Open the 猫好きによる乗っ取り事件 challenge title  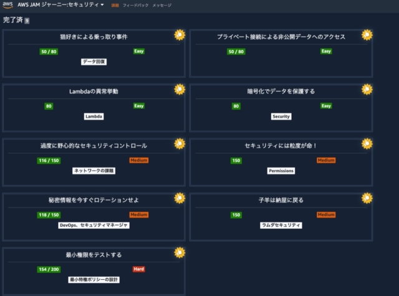coord(94,37)
